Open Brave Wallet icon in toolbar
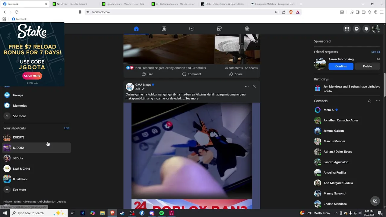The height and width of the screenshot is (217, 386). [x=364, y=12]
